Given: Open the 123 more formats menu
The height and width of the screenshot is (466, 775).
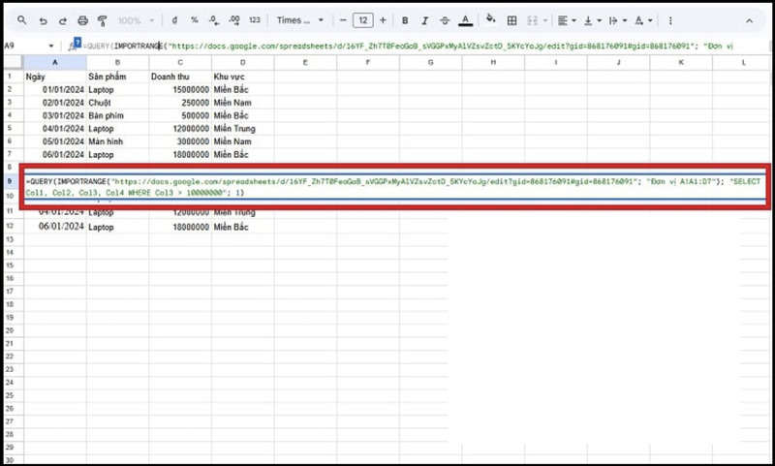Looking at the screenshot, I should tap(255, 20).
